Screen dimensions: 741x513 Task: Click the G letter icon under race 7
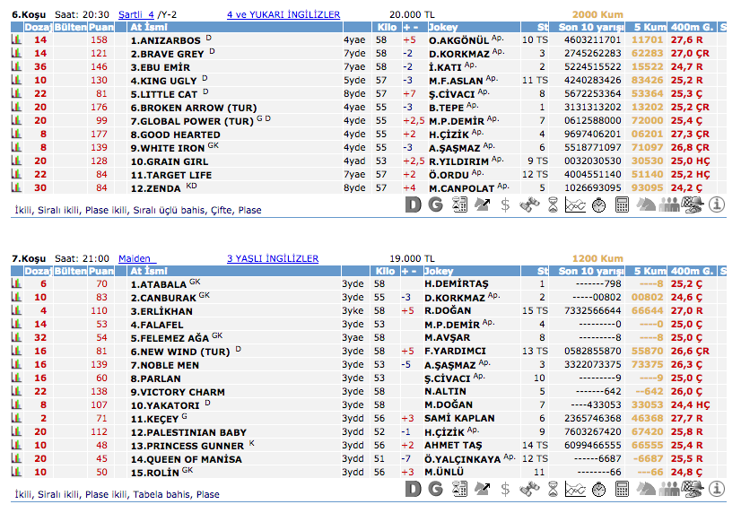coord(436,489)
